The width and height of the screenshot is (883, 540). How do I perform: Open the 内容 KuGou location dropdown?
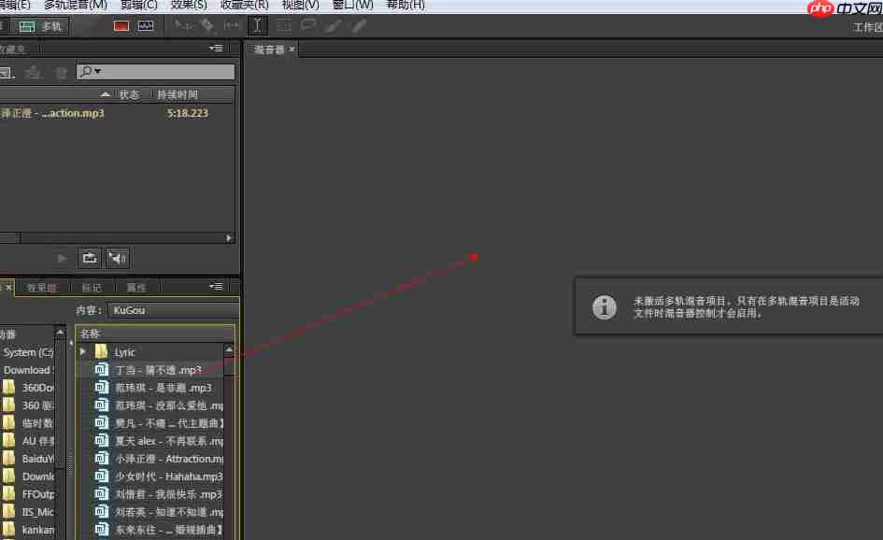174,310
